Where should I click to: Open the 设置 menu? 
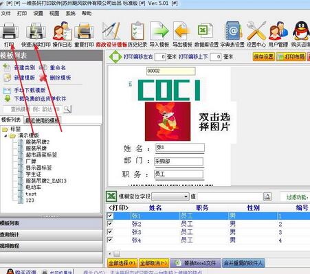click(38, 14)
